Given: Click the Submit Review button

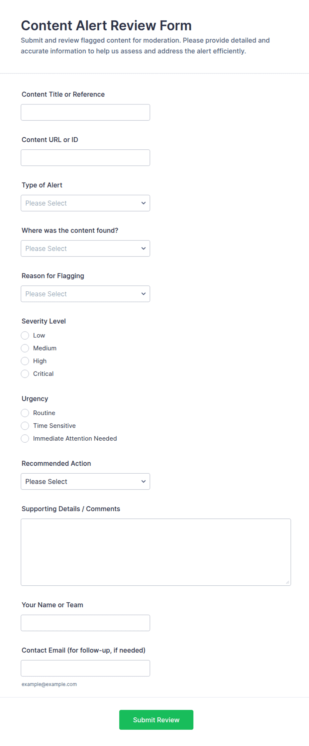Looking at the screenshot, I should [156, 720].
